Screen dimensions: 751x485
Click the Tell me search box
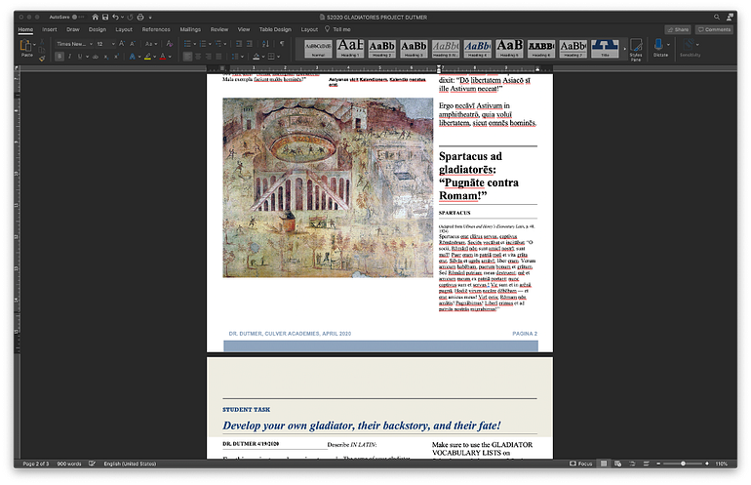(337, 29)
